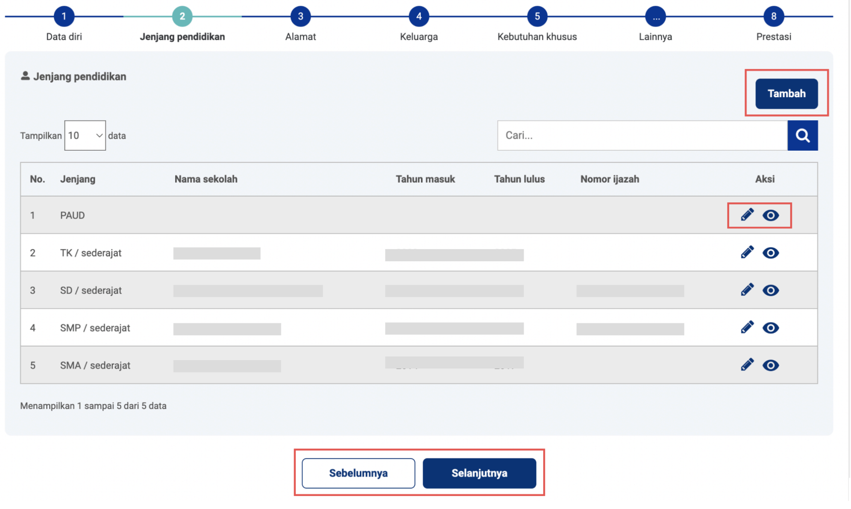This screenshot has width=851, height=509.
Task: Click the edit pencil for TK / sederajat
Action: 747,252
